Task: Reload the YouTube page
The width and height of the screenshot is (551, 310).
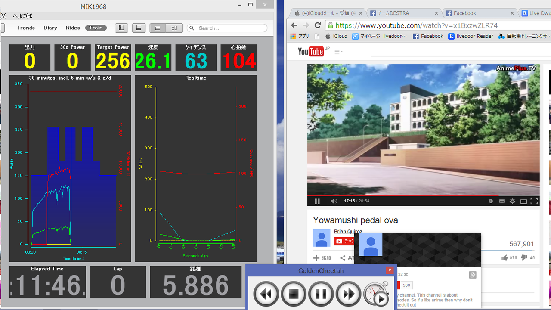Action: 318,25
